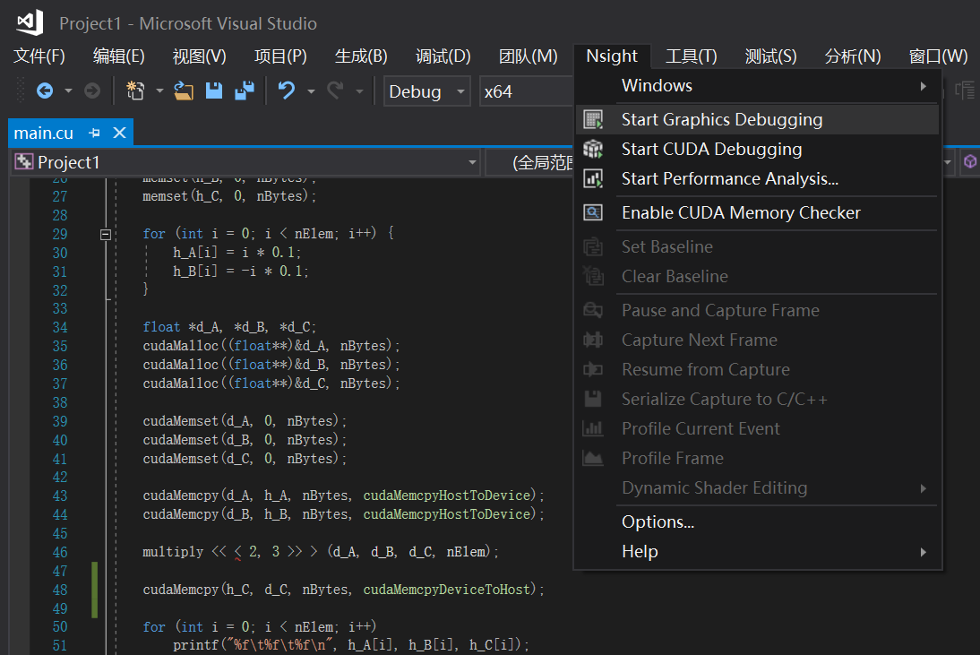Image resolution: width=980 pixels, height=655 pixels.
Task: Select Enable CUDA Memory Checker
Action: tap(757, 212)
